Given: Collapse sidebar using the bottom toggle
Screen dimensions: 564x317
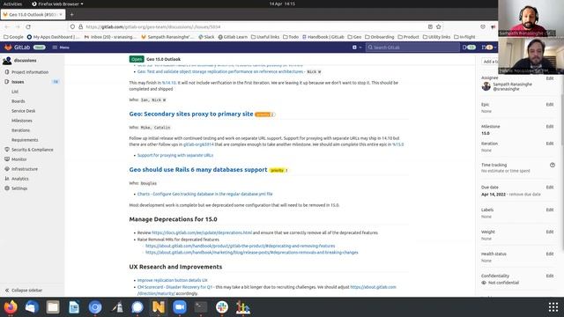Looking at the screenshot, I should click(24, 290).
